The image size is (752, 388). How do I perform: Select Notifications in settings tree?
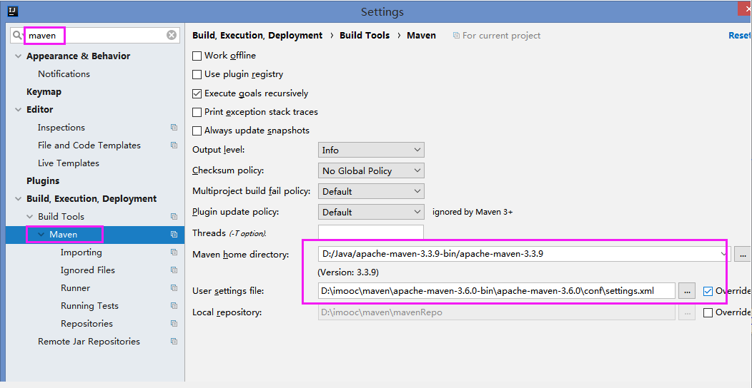(64, 74)
